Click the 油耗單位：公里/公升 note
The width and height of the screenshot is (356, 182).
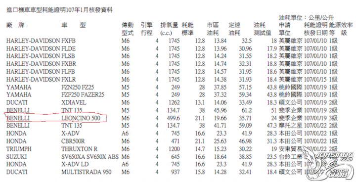pos(306,17)
